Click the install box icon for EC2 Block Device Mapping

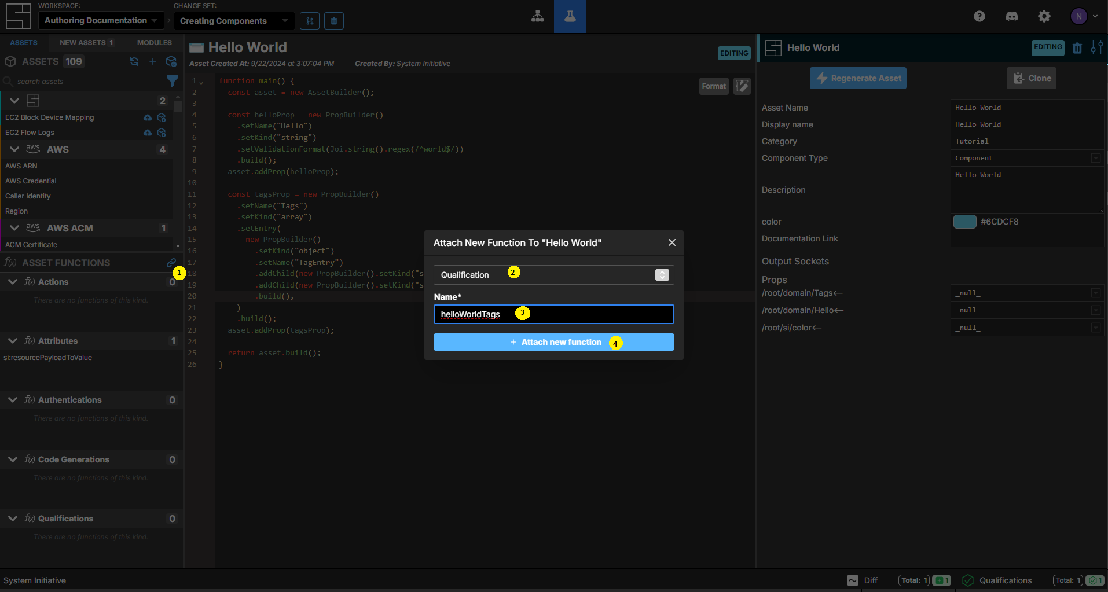click(x=162, y=117)
